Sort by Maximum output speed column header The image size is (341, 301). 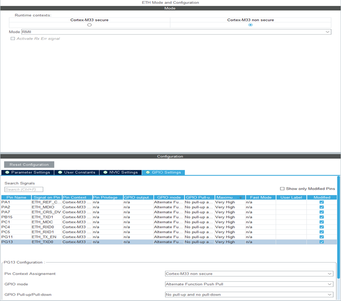(230, 197)
